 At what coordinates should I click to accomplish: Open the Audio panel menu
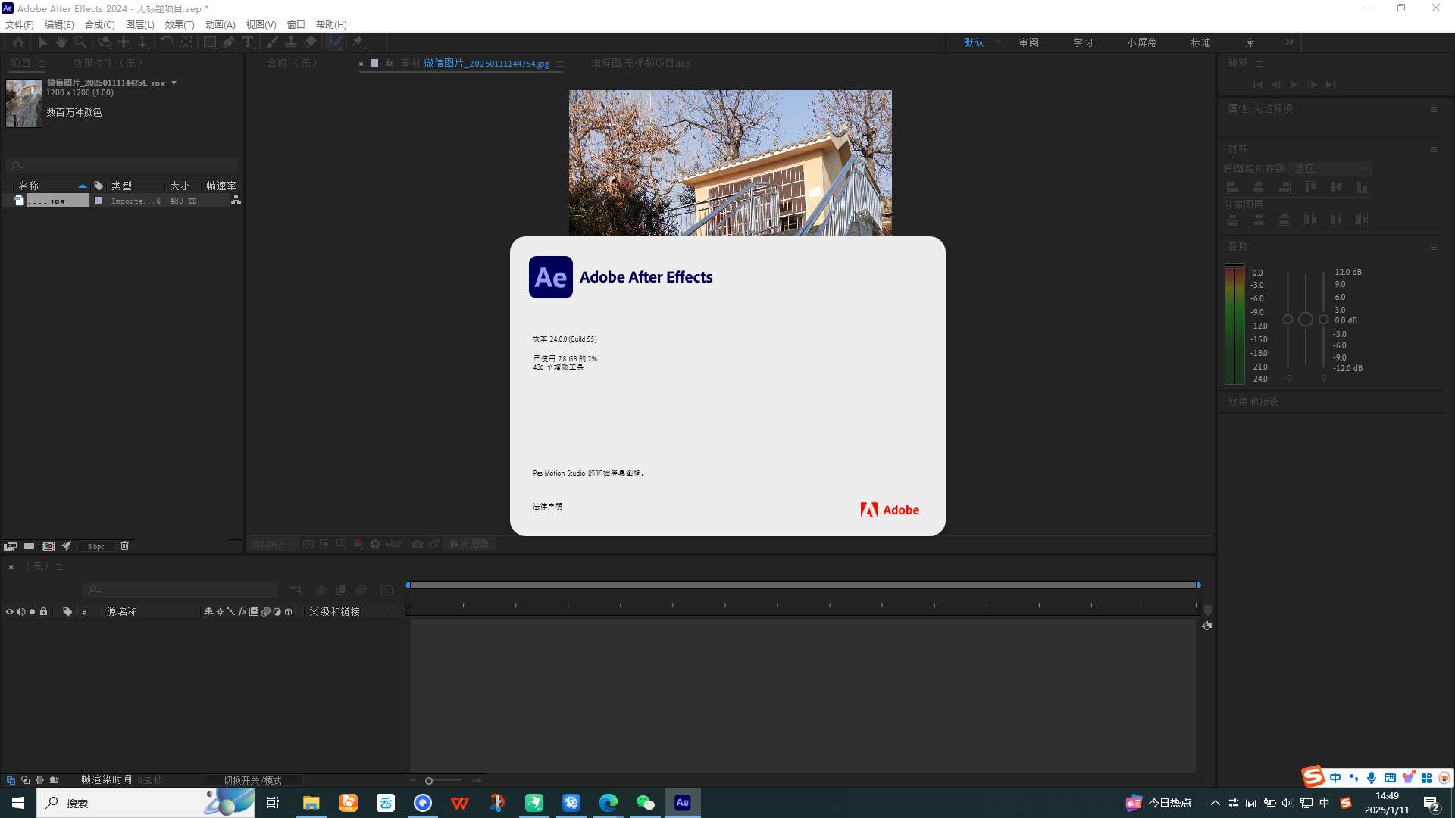point(1434,247)
